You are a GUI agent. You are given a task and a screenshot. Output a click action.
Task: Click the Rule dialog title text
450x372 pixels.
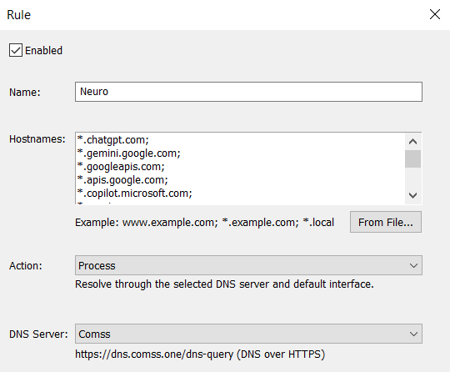click(18, 15)
